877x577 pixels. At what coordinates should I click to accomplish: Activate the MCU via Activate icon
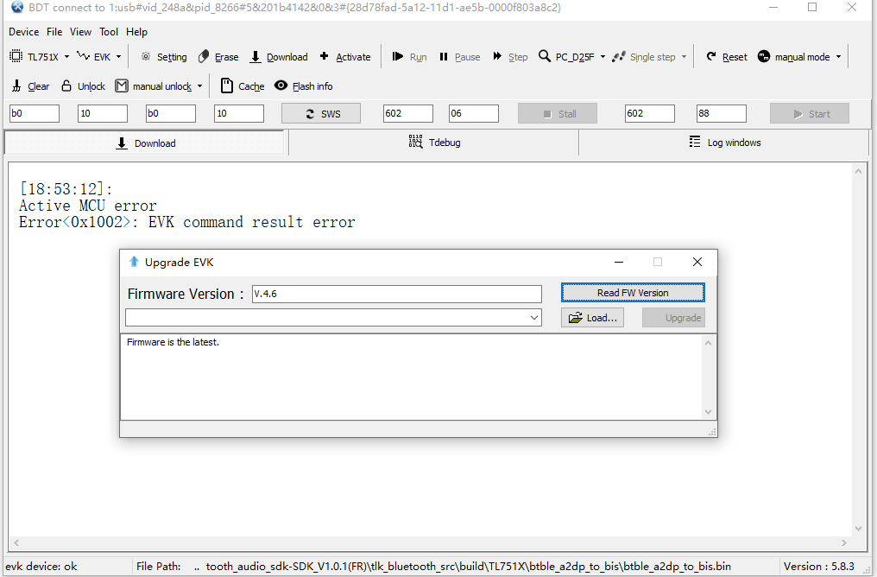pos(324,56)
